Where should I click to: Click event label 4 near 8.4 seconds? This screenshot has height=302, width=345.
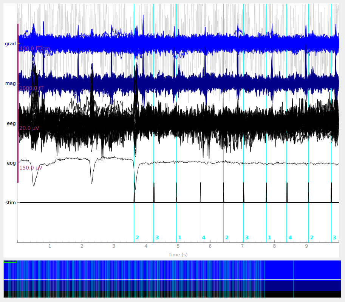(290, 237)
